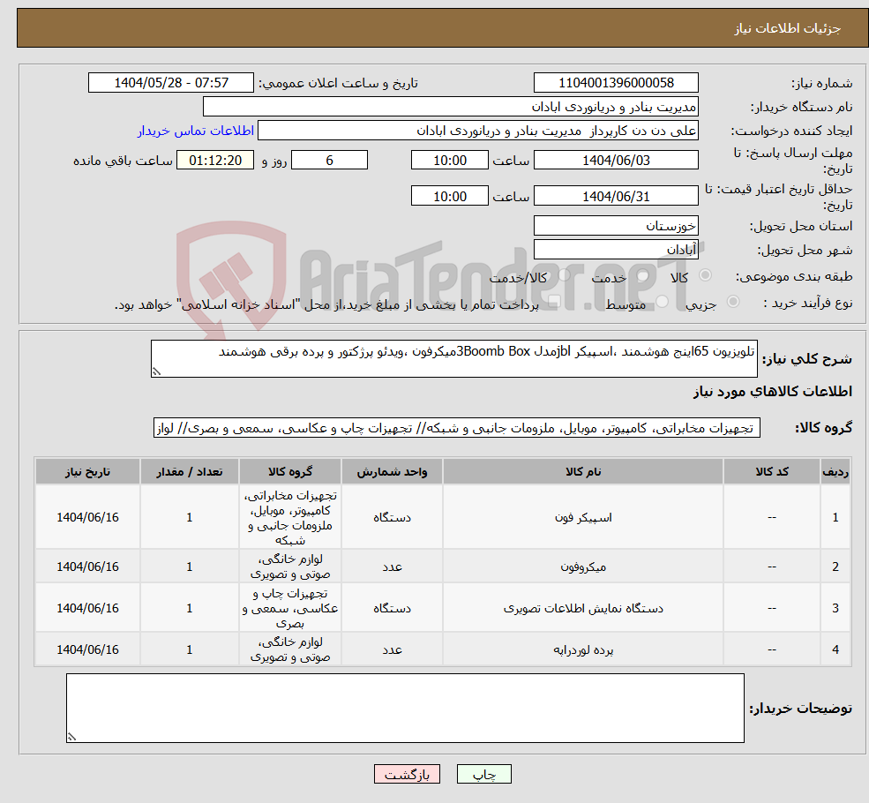Select the کالا radio button
The height and width of the screenshot is (803, 869).
[x=706, y=274]
